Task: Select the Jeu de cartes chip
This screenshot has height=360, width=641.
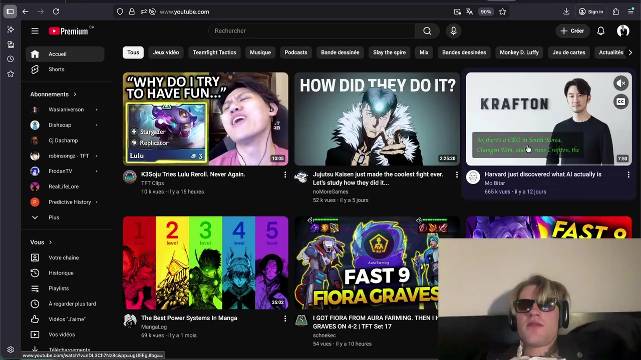Action: pos(569,52)
